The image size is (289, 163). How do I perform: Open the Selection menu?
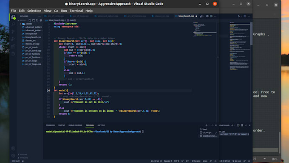[x=34, y=11]
